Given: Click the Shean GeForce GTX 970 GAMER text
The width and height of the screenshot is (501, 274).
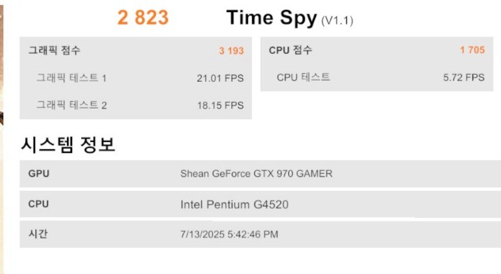Looking at the screenshot, I should pos(256,173).
